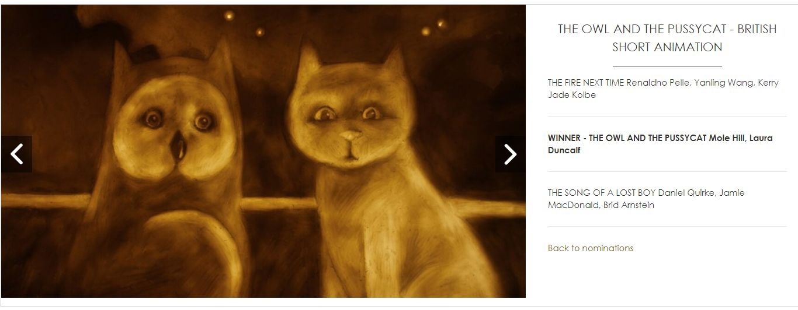Open THE SONG OF A LOST BOY entry
Screen dimensions: 798x310
pos(646,199)
